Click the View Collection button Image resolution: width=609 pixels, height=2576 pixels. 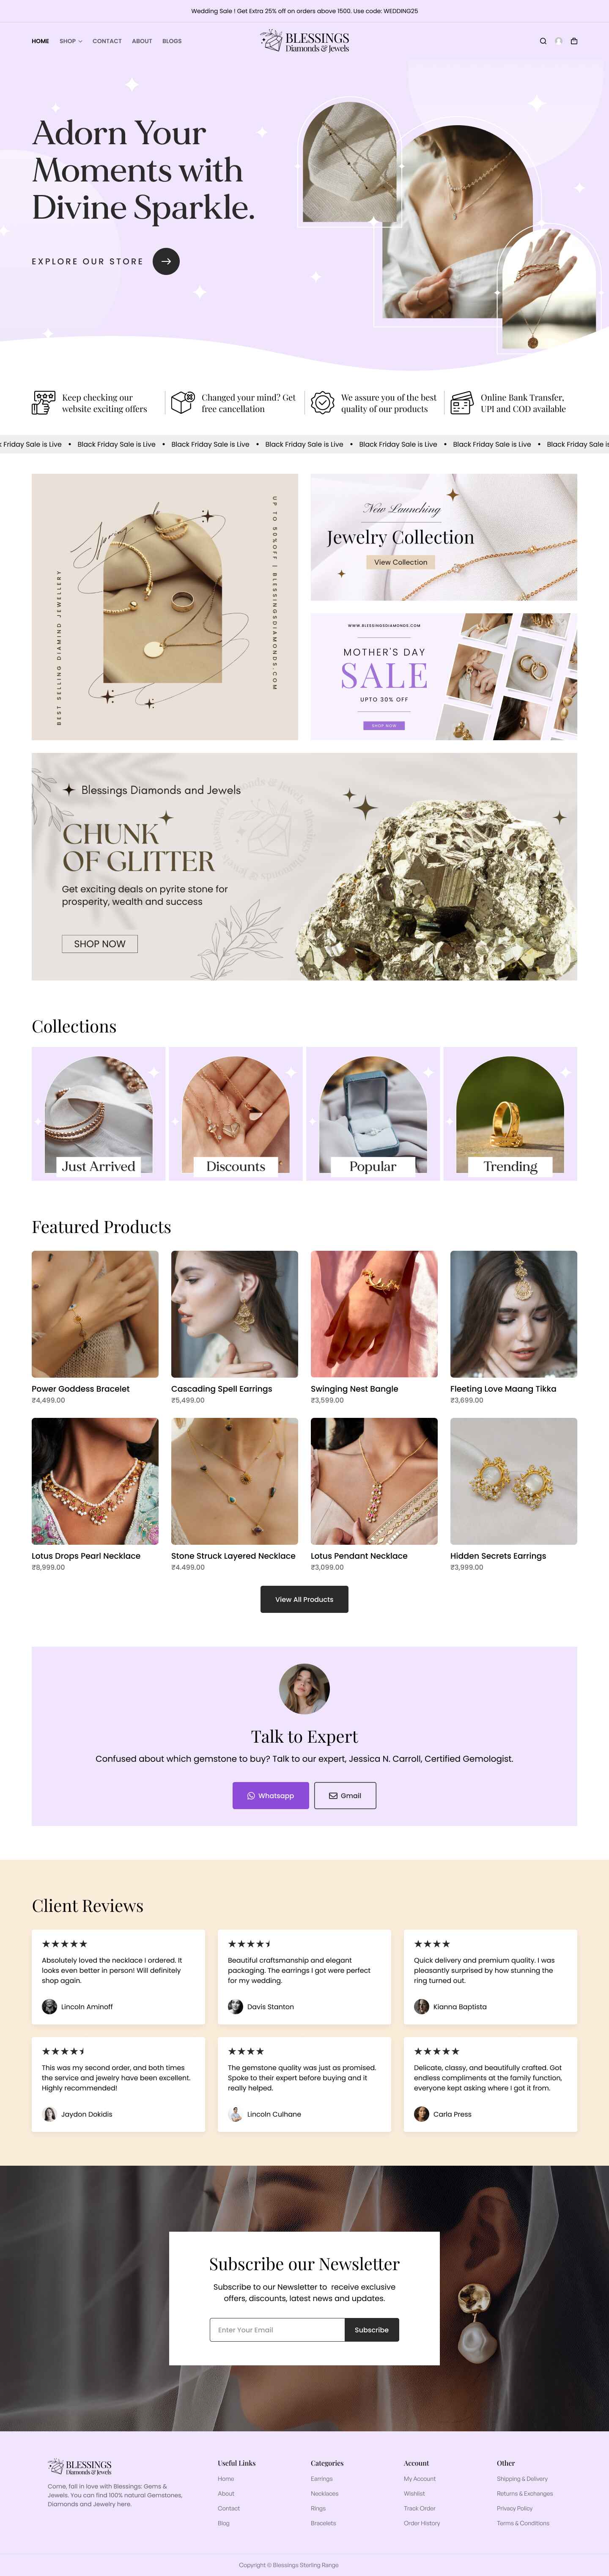tap(401, 562)
